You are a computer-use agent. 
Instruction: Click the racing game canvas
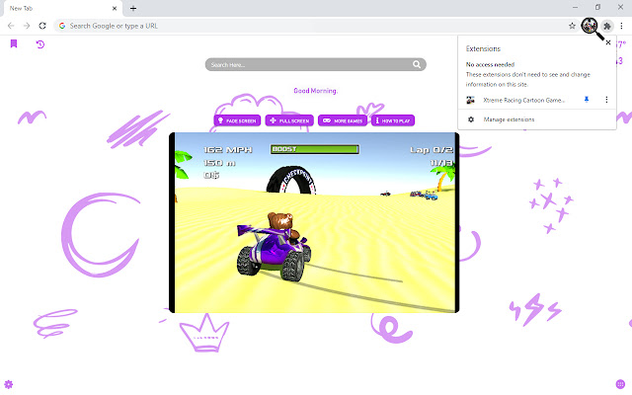coord(314,222)
